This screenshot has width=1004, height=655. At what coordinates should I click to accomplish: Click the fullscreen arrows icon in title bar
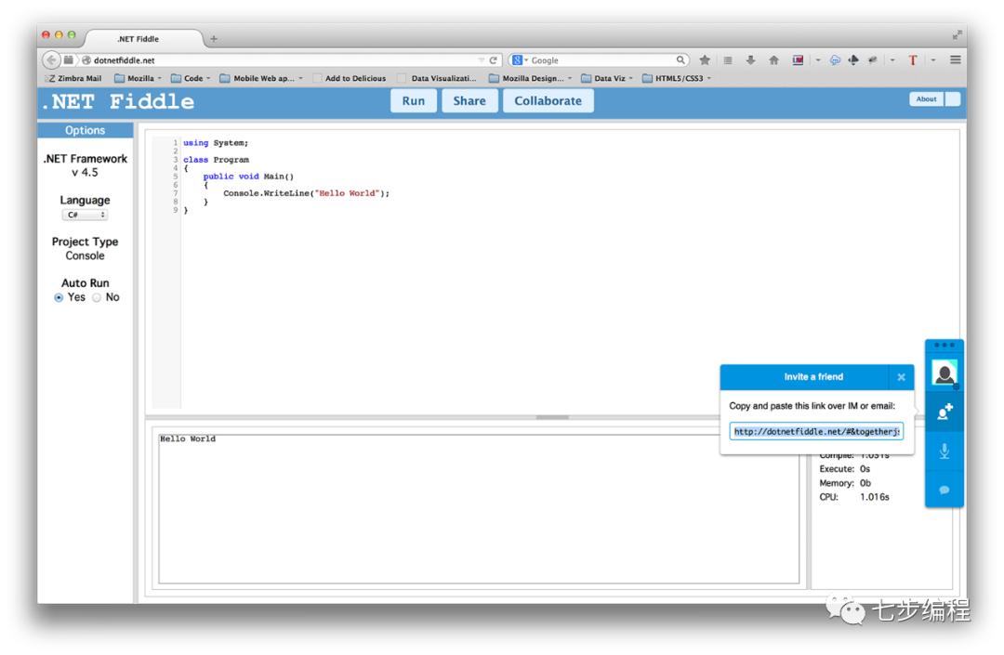click(x=957, y=35)
